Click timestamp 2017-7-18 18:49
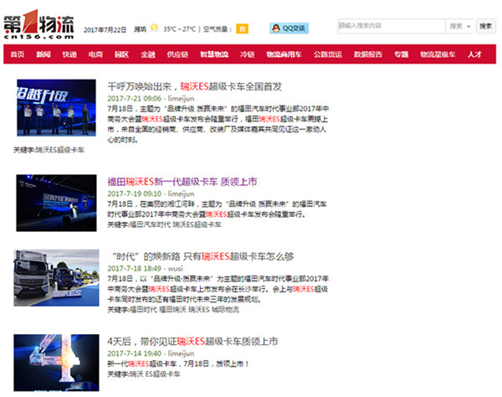The height and width of the screenshot is (397, 502). [x=134, y=269]
